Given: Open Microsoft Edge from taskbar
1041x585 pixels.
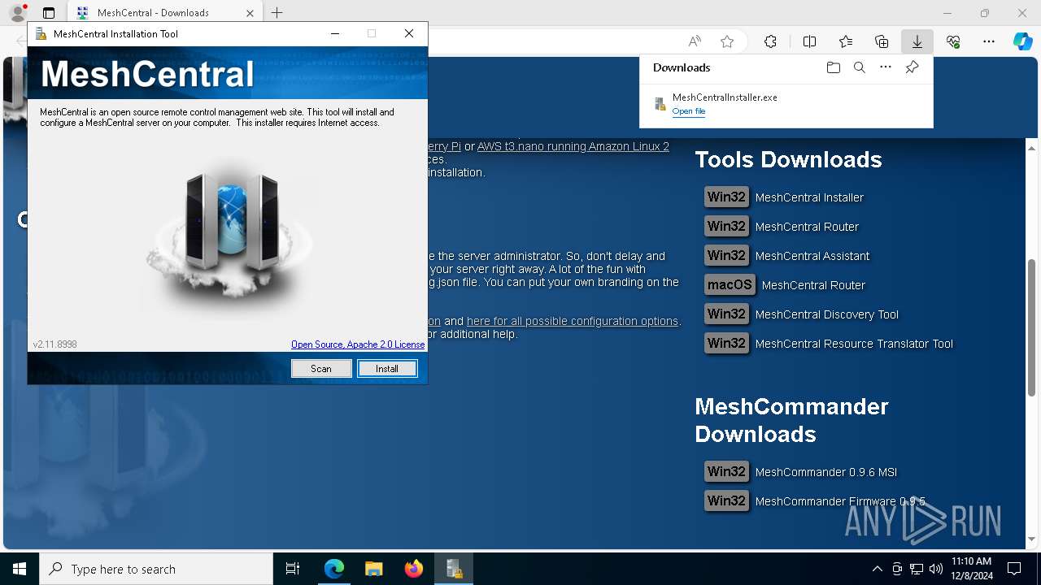Looking at the screenshot, I should (334, 569).
